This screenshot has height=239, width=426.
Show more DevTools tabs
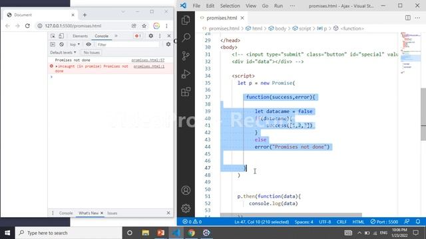coord(116,36)
